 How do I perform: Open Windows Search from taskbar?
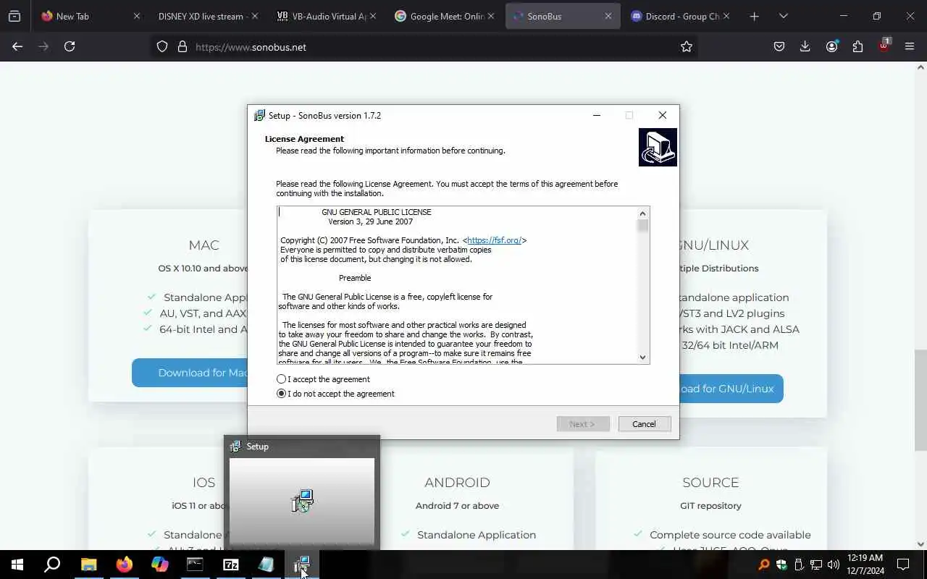(x=52, y=565)
